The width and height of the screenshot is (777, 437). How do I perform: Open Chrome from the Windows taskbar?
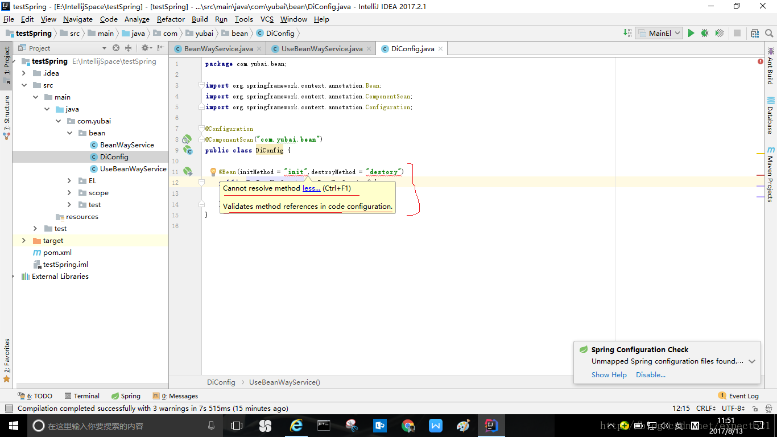pos(408,425)
